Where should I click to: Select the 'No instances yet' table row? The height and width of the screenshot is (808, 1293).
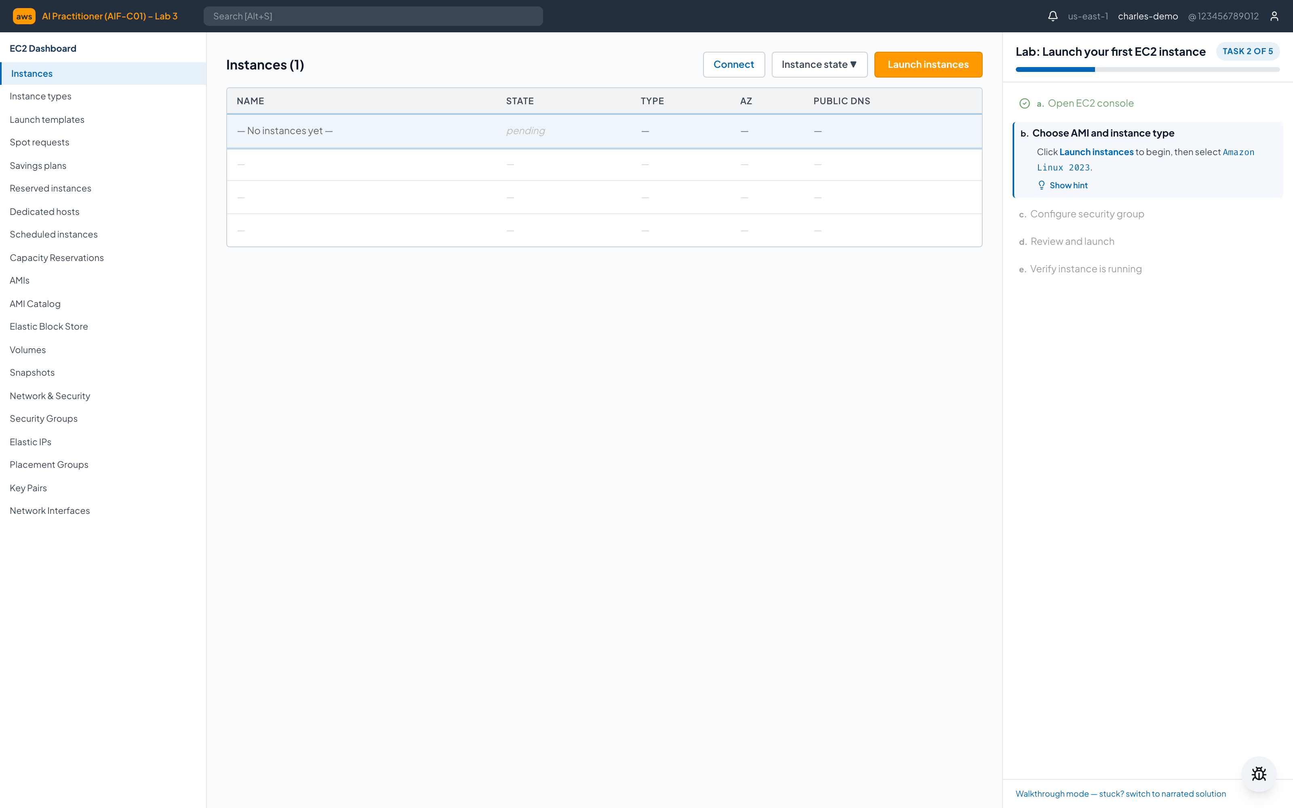tap(604, 131)
